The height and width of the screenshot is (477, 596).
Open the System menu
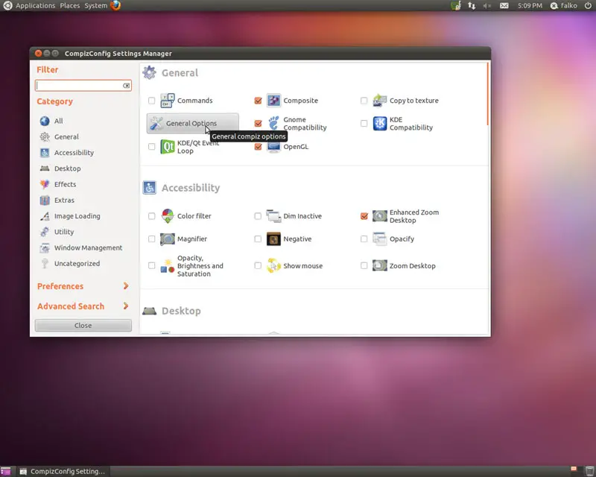pyautogui.click(x=96, y=5)
